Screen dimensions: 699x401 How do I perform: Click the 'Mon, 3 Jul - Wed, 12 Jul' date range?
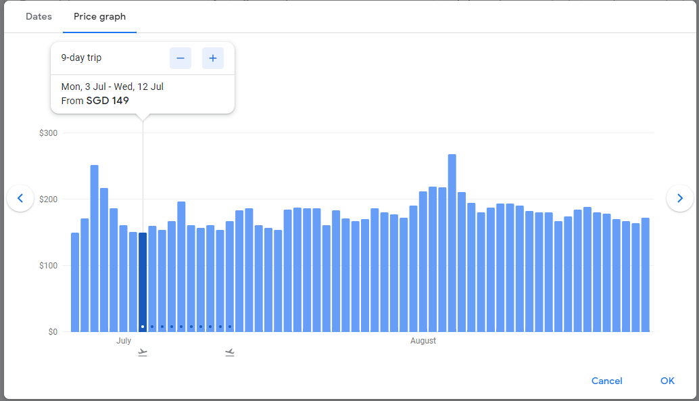coord(112,87)
